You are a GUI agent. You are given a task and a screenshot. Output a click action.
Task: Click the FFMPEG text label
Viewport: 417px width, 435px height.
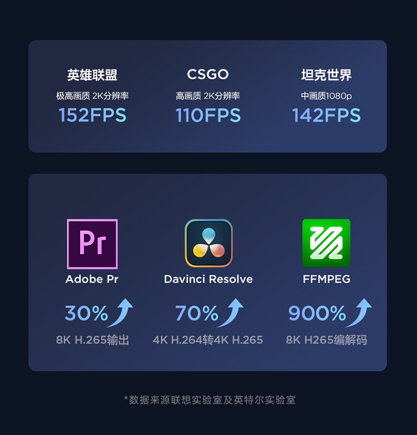pos(326,279)
